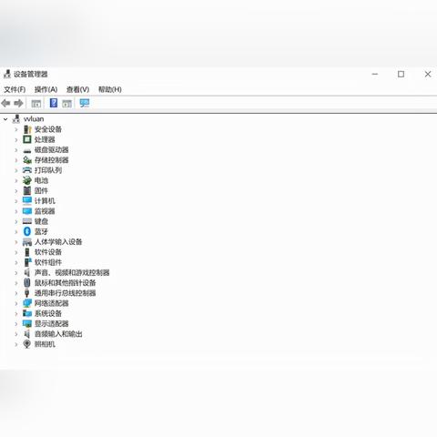Click the 鼠标和其他指针设备 mouse icon
This screenshot has width=437, height=437.
coord(27,283)
